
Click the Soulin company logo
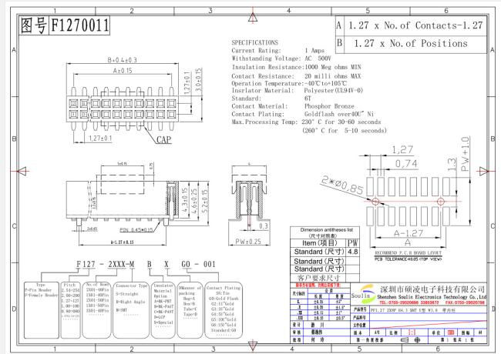click(363, 292)
